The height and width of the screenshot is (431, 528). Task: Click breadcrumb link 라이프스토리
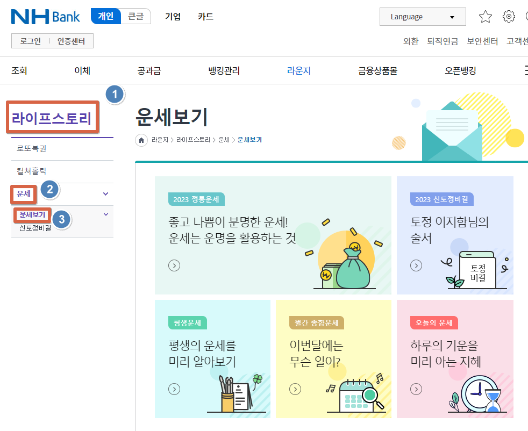click(193, 140)
